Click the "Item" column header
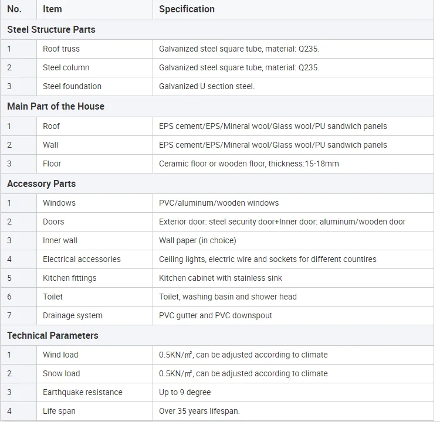 click(x=52, y=9)
